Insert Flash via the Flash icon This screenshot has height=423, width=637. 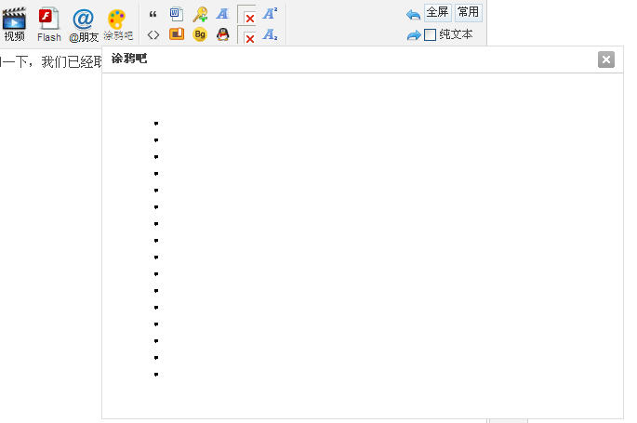click(48, 23)
